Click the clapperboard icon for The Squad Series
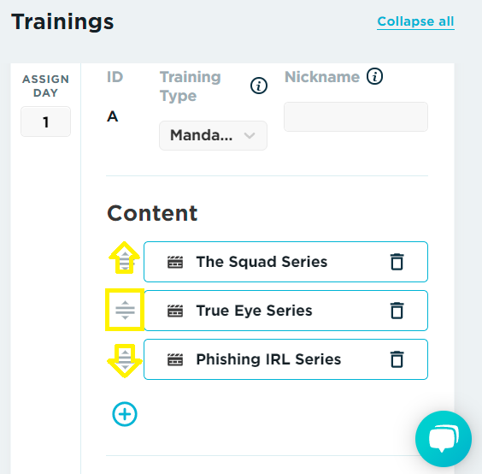This screenshot has width=482, height=474. 175,262
